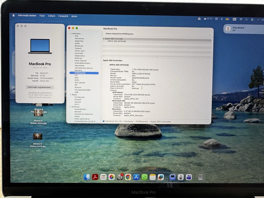264x198 pixels.
Task: Click Hardware in the bottom path bar
Action: tap(128, 121)
